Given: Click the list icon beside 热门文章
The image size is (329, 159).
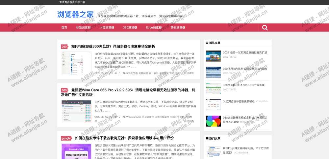Looking at the screenshot, I should 207,138.
